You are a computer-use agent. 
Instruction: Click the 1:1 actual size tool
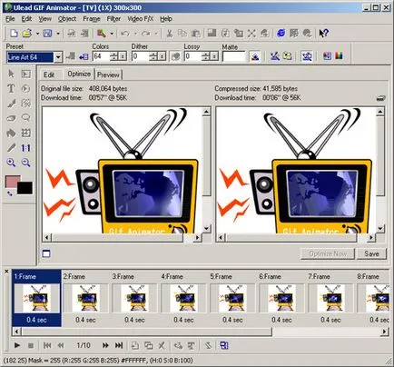[x=25, y=148]
